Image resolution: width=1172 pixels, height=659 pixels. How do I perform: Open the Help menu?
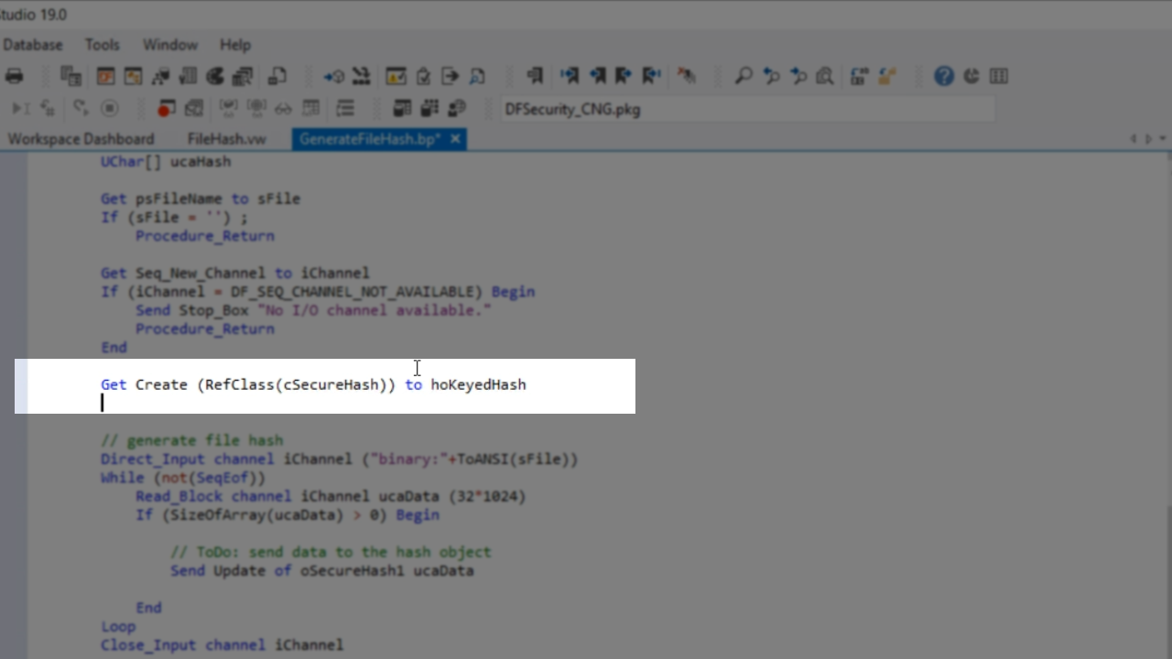click(x=234, y=45)
